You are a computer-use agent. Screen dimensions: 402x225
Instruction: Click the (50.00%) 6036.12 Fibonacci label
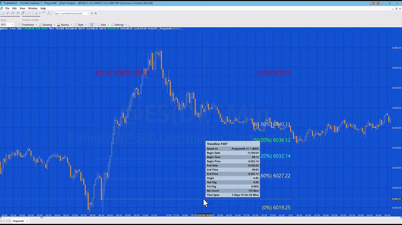coord(271,140)
